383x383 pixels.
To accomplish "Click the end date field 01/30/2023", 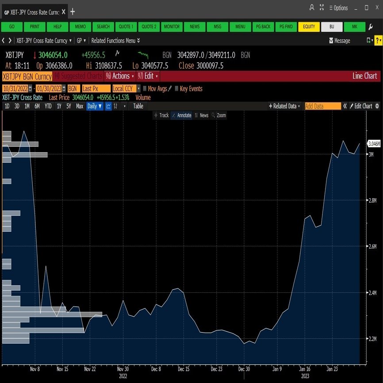I will pos(49,88).
